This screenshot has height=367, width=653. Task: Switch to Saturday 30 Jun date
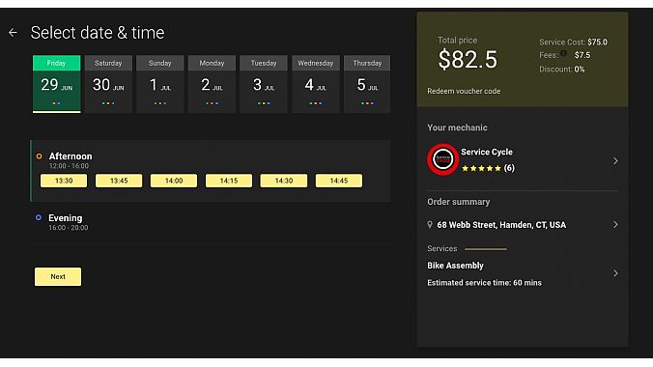coord(108,84)
